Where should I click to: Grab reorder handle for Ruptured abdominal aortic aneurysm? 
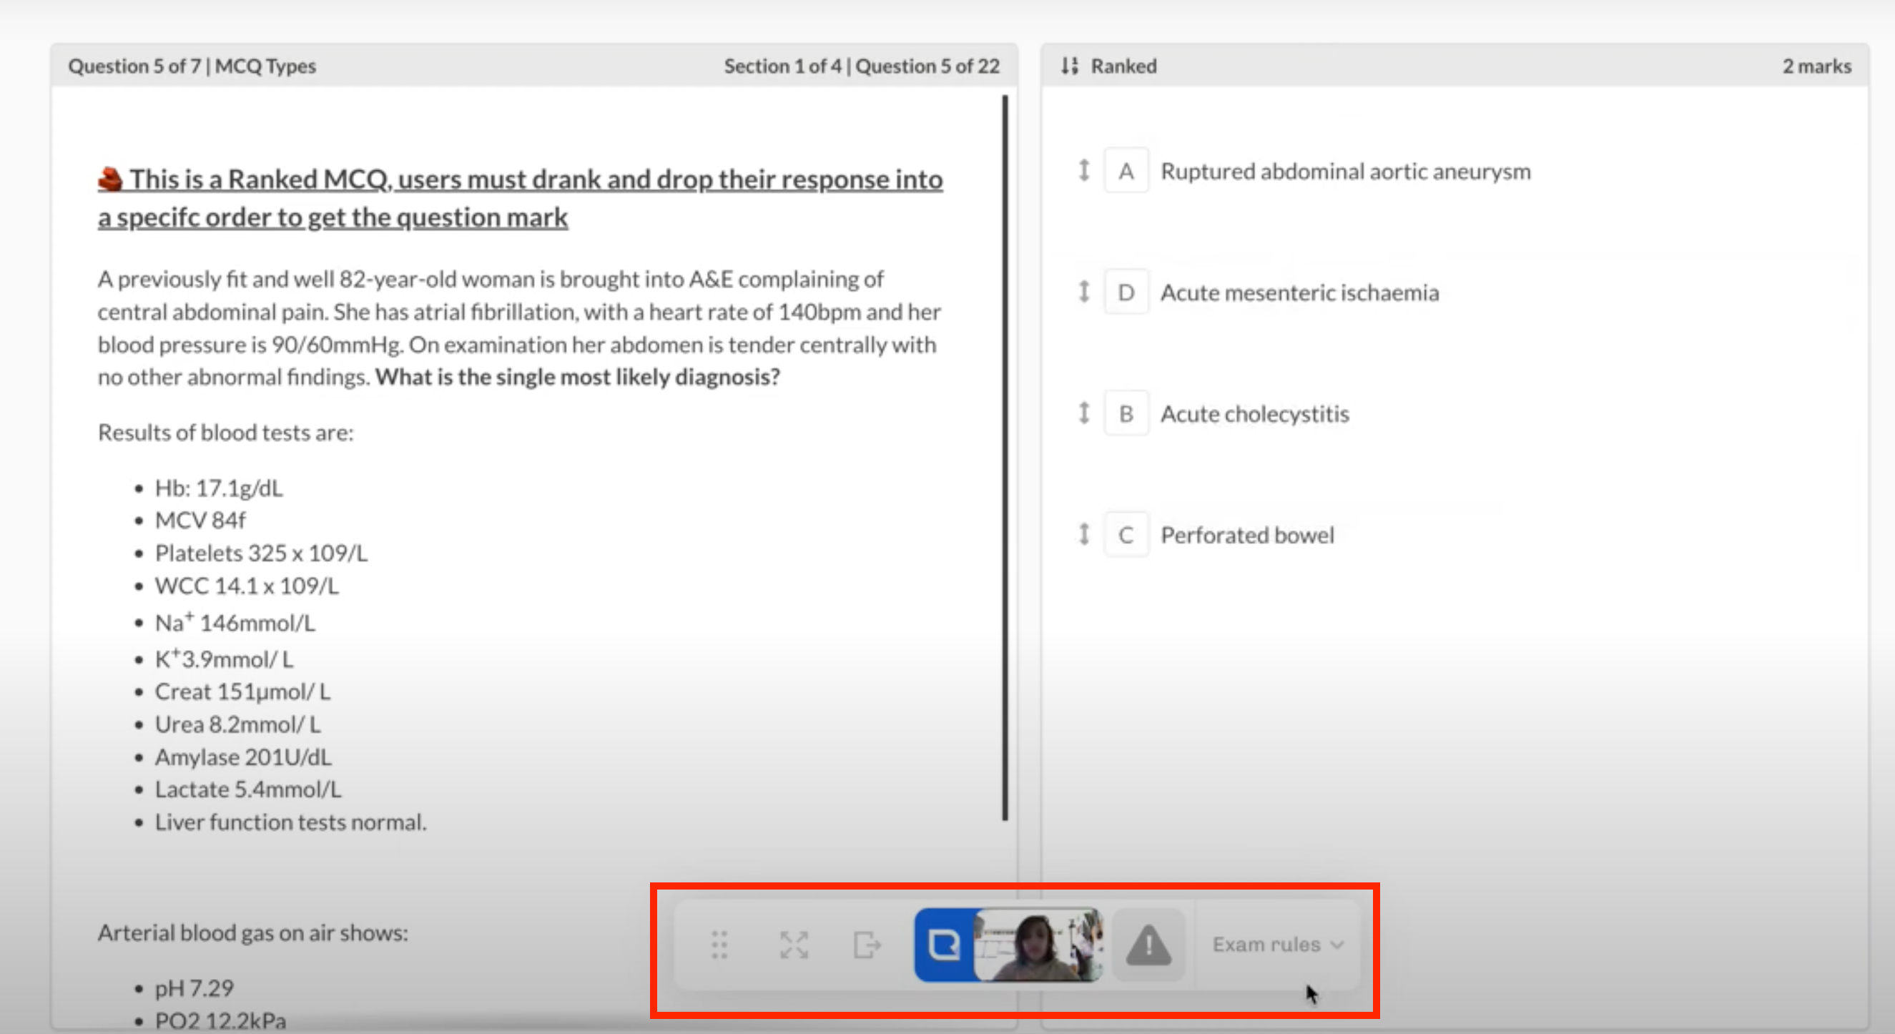[x=1083, y=171]
